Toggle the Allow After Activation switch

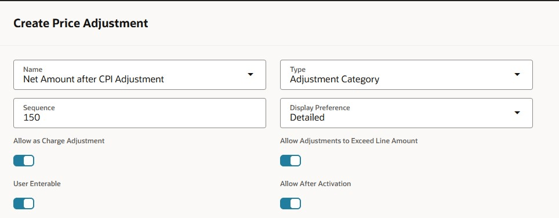291,204
